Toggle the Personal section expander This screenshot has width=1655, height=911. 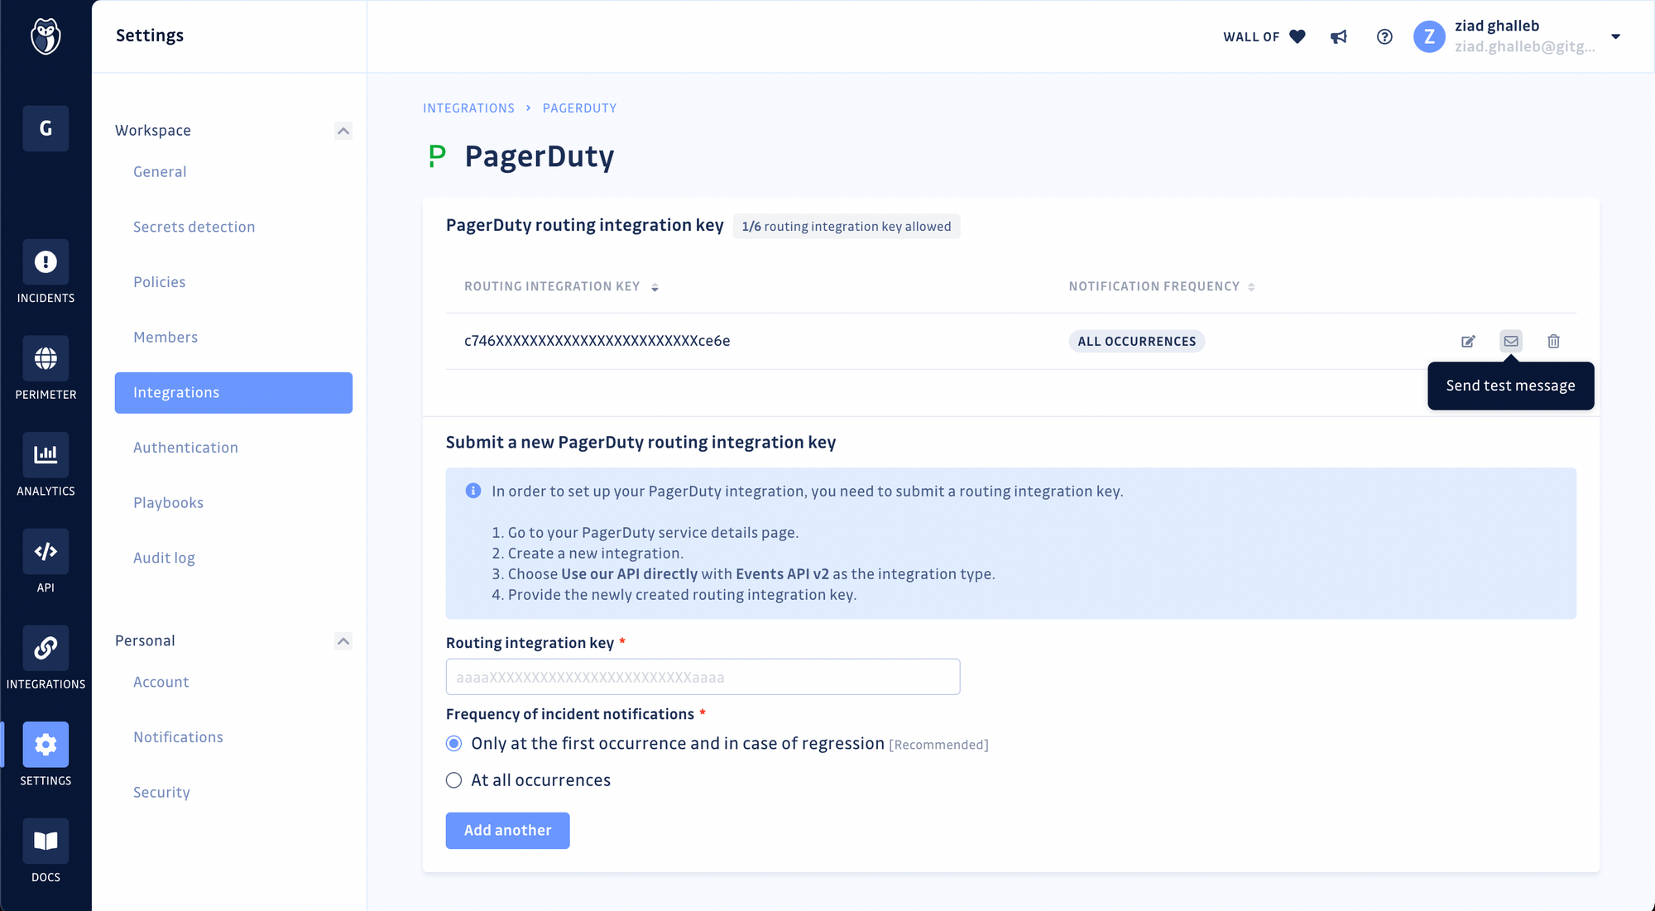click(343, 640)
